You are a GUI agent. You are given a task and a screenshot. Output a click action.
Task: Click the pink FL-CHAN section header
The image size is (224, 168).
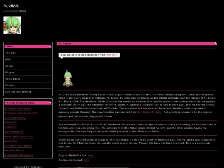[x=137, y=44]
